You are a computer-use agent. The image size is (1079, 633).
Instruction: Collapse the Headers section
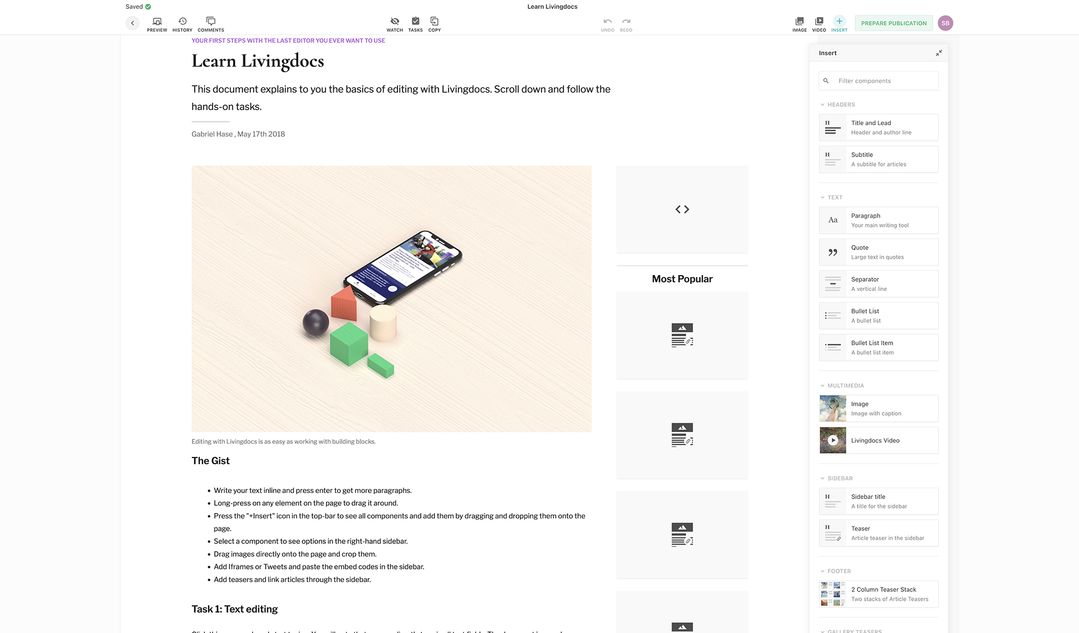(823, 105)
